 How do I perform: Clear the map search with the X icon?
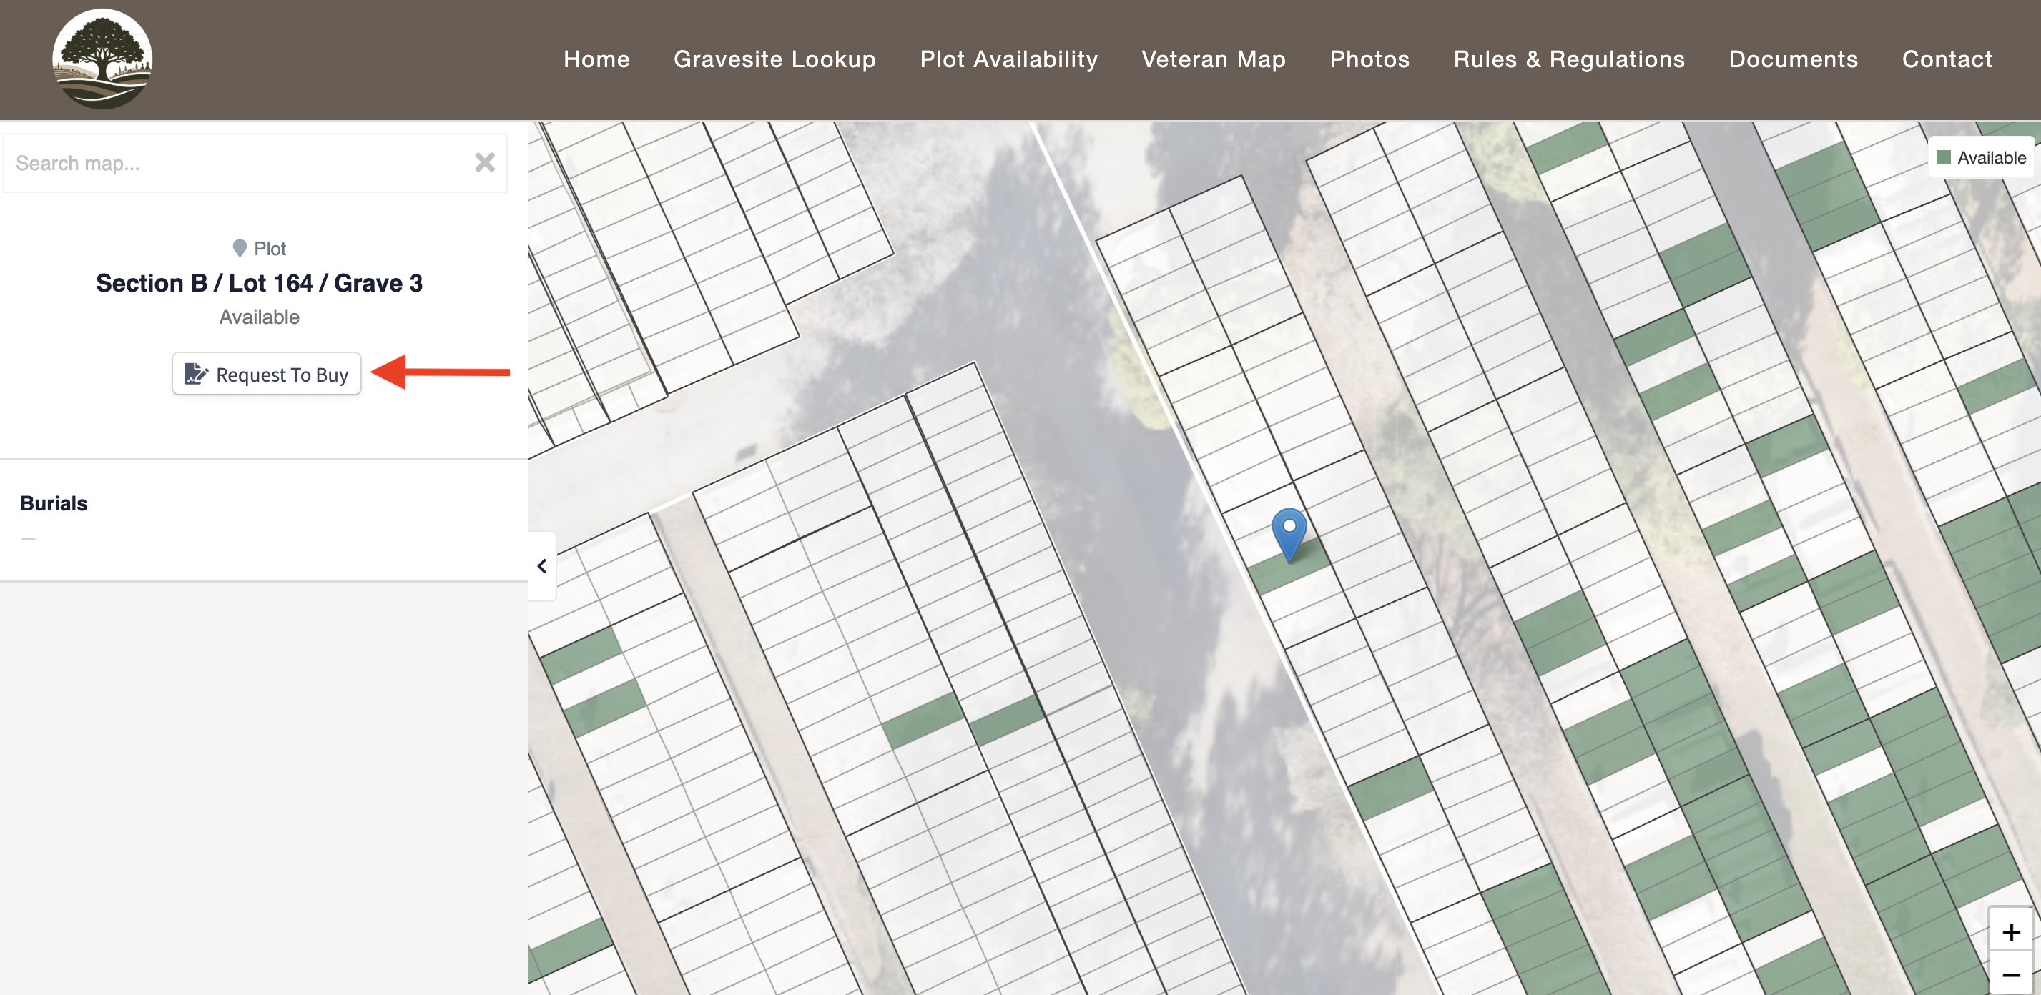click(x=484, y=162)
